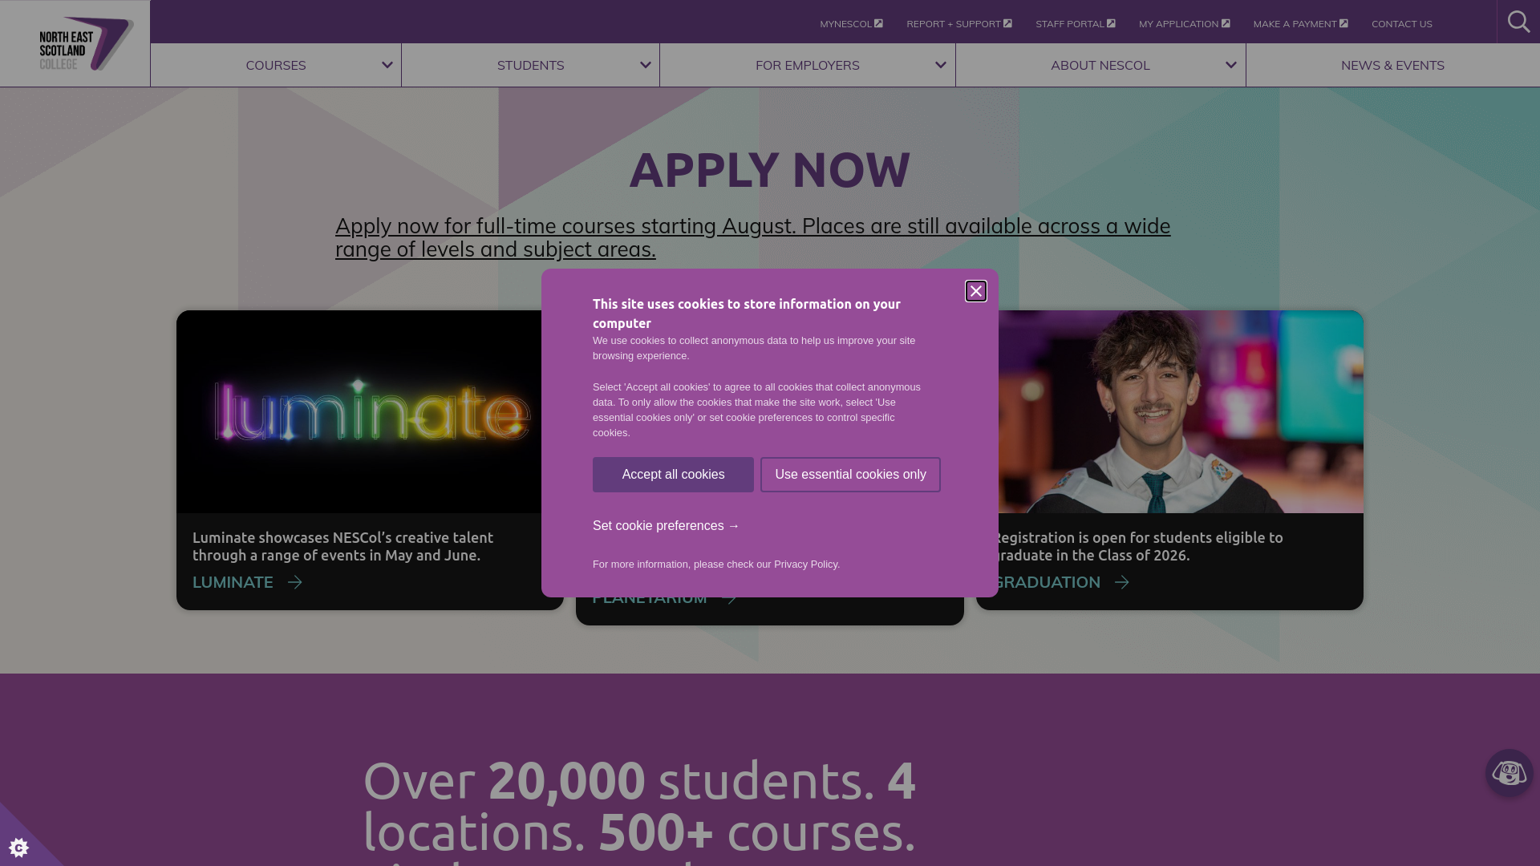Image resolution: width=1540 pixels, height=866 pixels.
Task: Open the FOR EMPLOYERS navigation item
Action: click(808, 65)
